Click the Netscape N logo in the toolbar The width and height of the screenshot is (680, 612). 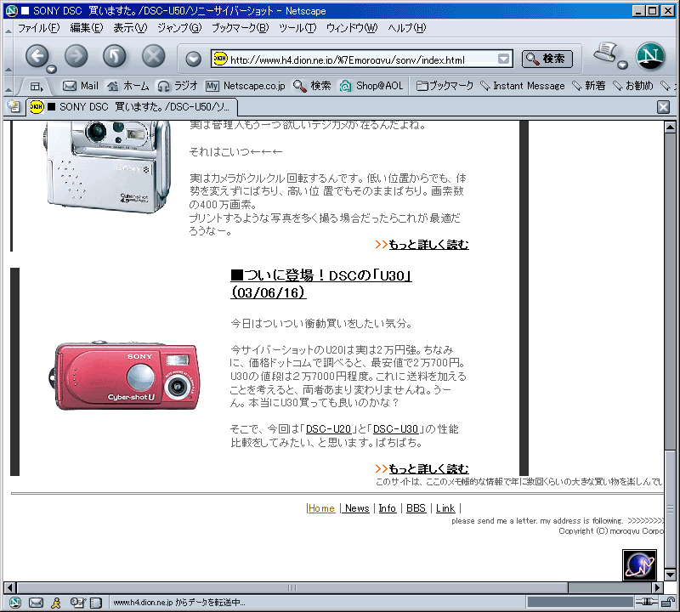[650, 56]
